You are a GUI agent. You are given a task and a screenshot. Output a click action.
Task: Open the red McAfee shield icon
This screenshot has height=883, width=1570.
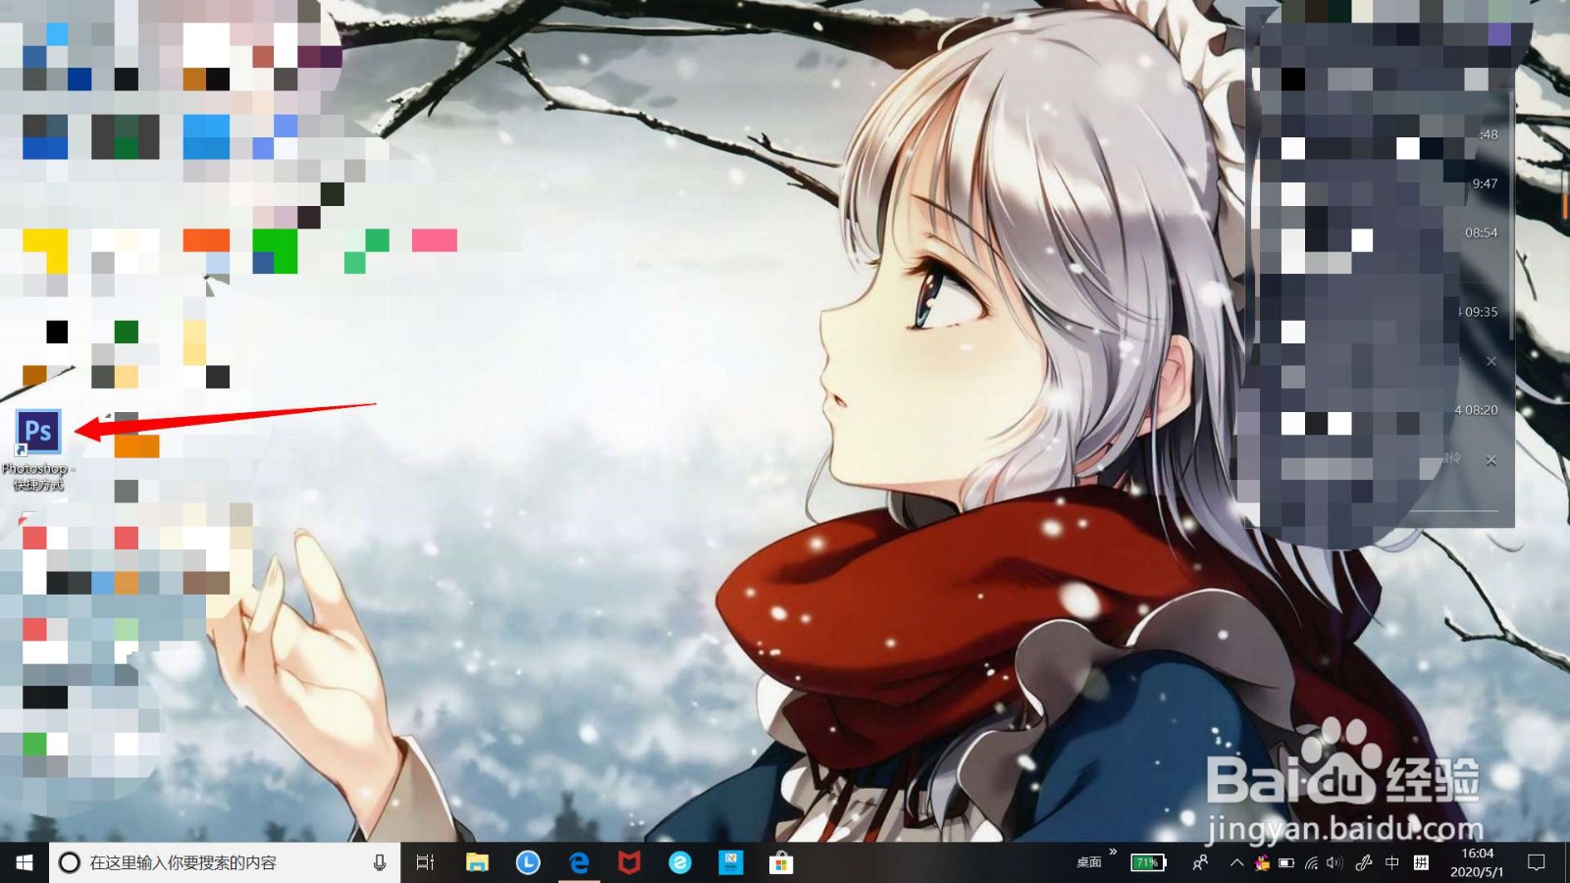[x=629, y=862]
